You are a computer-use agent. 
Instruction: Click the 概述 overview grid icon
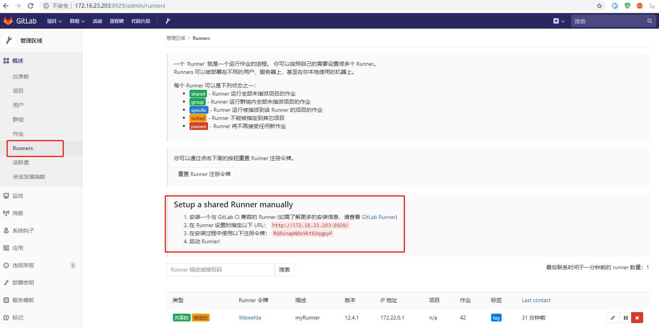point(6,61)
